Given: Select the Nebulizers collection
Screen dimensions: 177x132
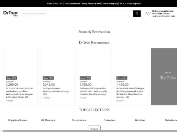Looking at the screenshot, I should [171, 120].
